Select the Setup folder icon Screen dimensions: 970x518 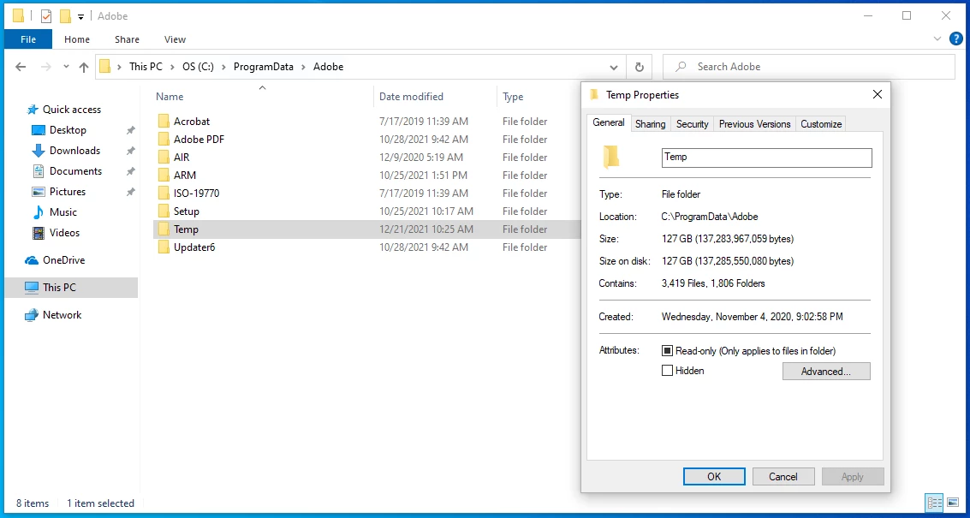[164, 211]
